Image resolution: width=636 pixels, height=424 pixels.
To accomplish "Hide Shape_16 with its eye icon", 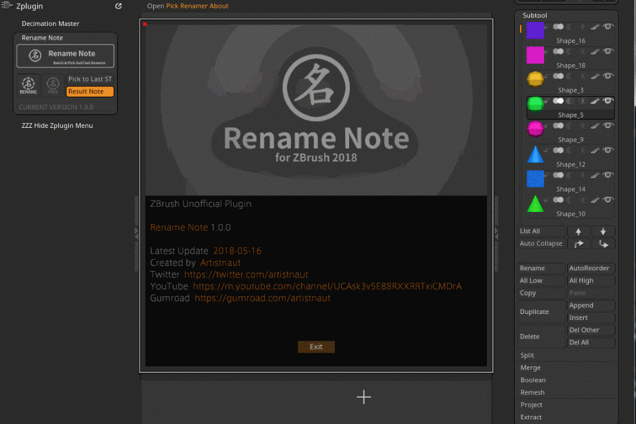I will (x=608, y=26).
